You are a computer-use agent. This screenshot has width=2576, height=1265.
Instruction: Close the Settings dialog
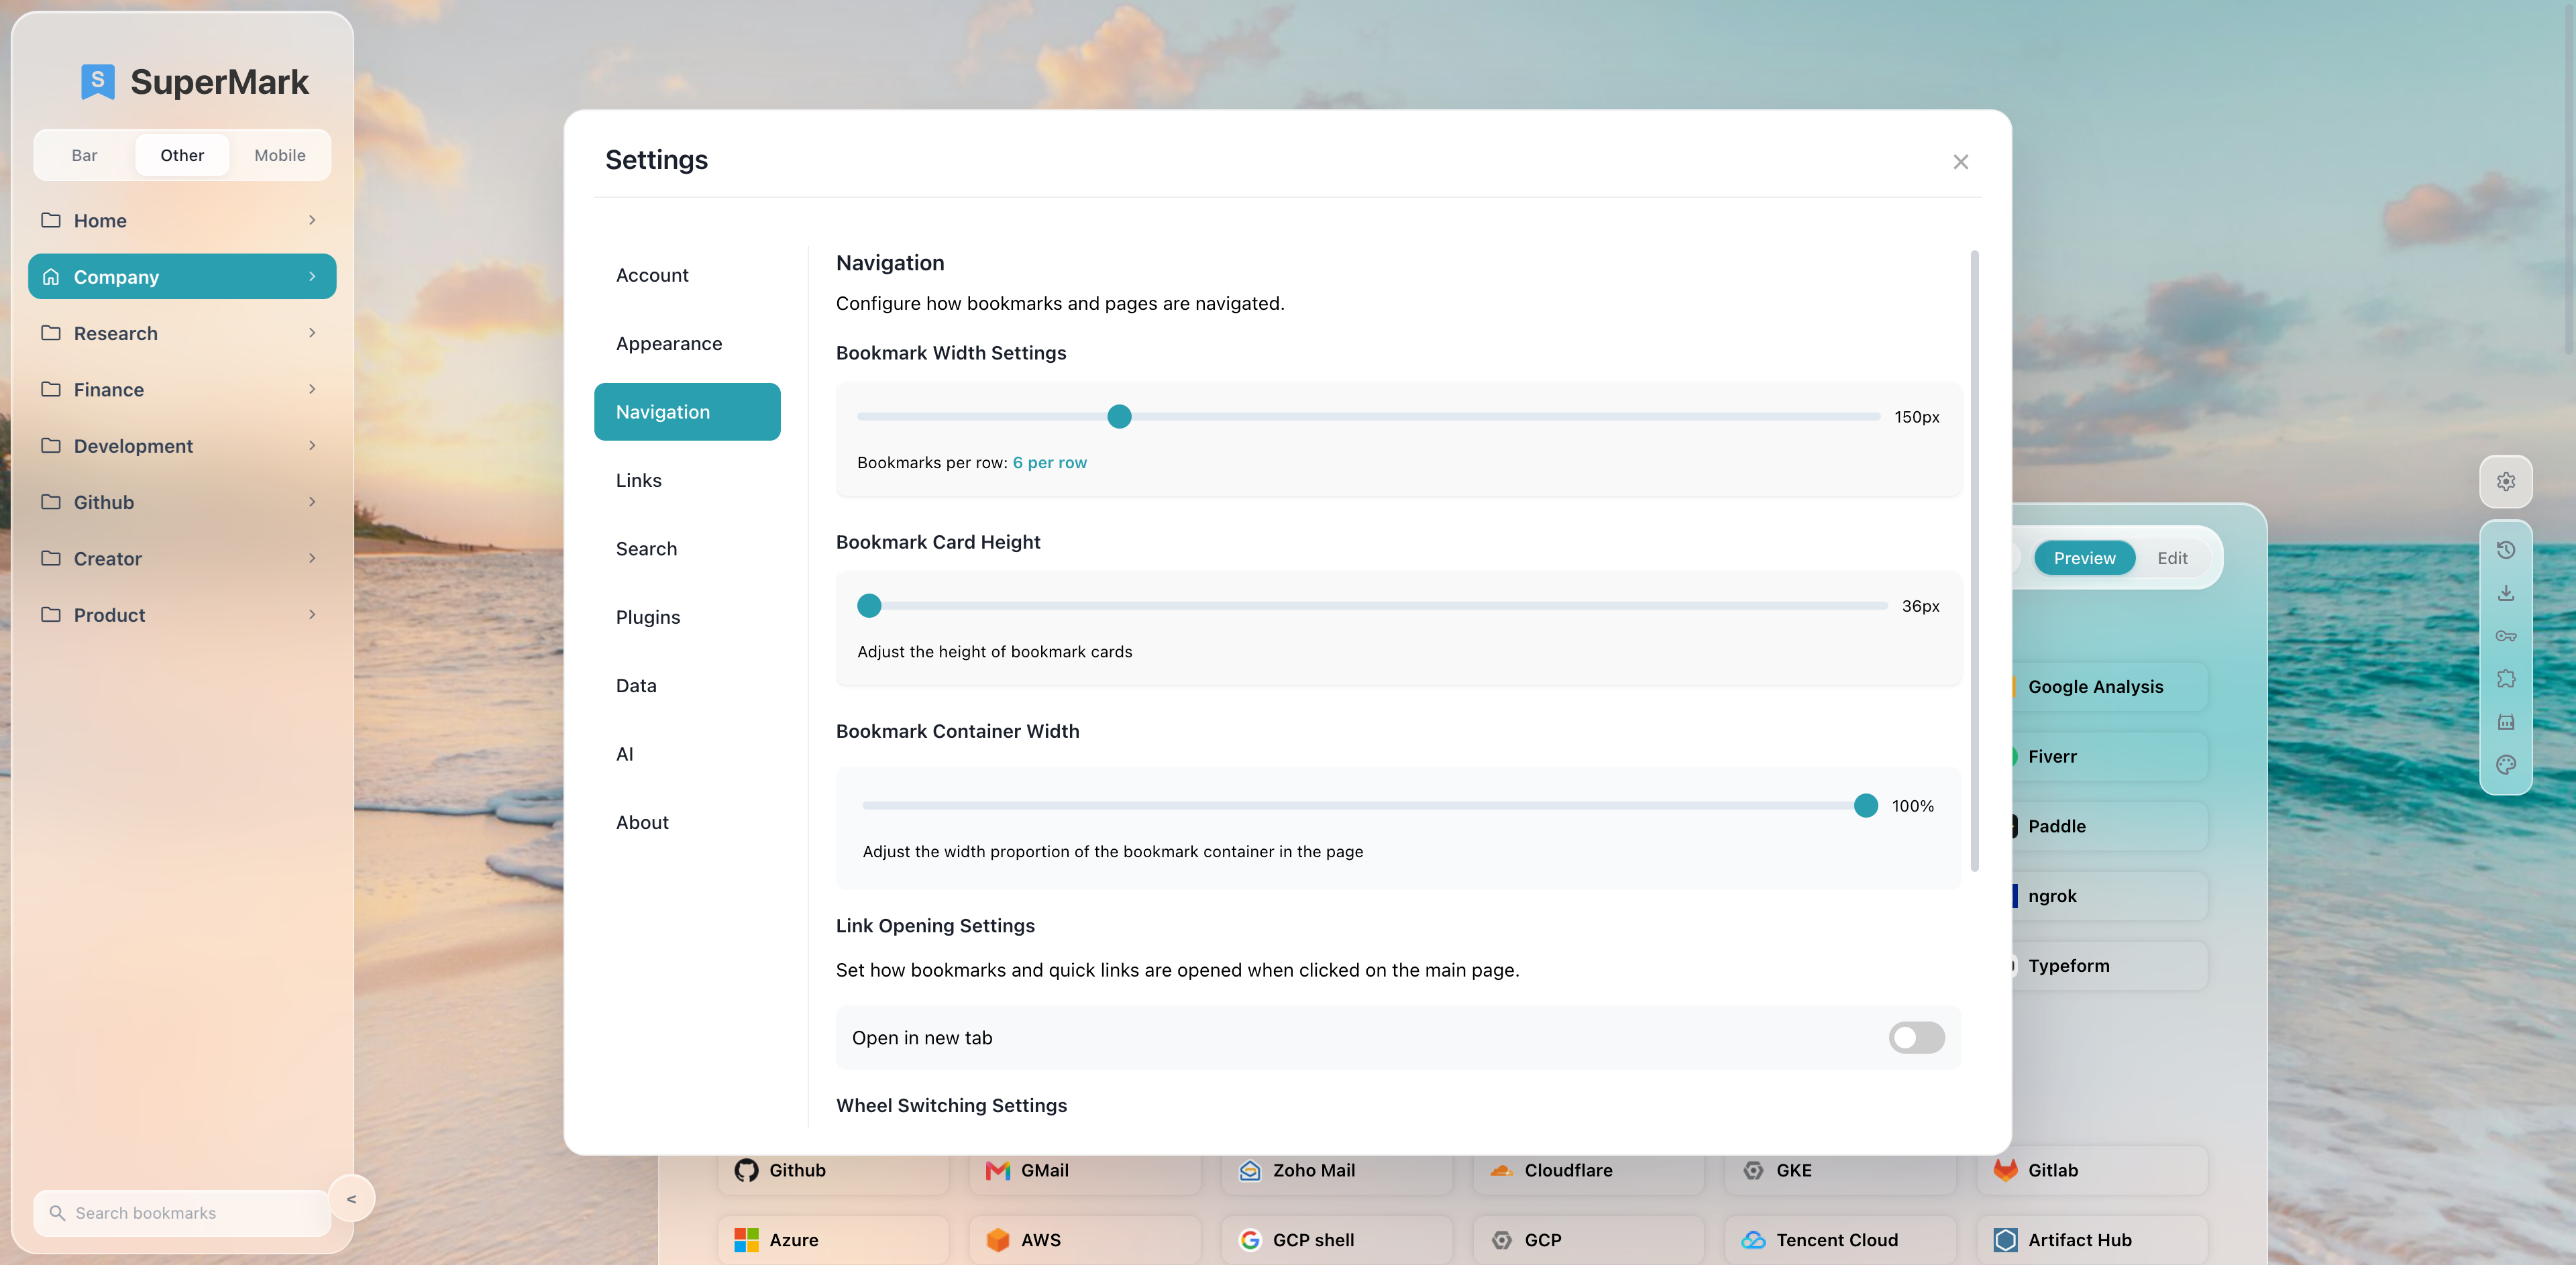[1960, 162]
